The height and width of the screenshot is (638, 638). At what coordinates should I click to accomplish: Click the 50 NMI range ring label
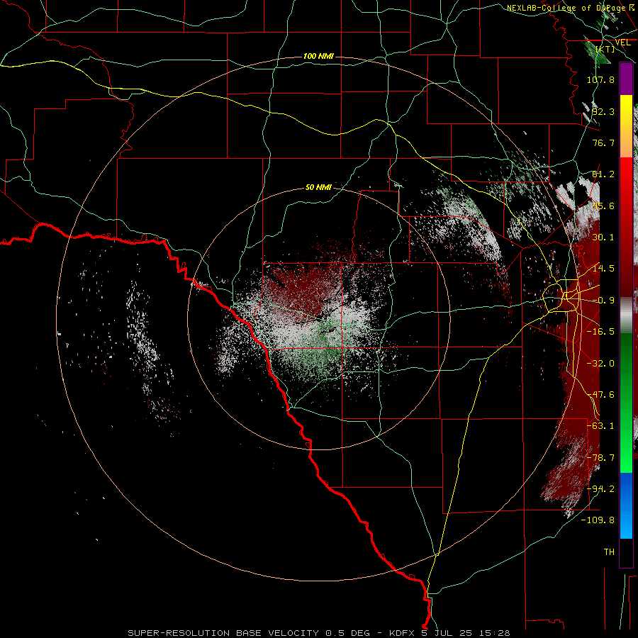(x=318, y=188)
